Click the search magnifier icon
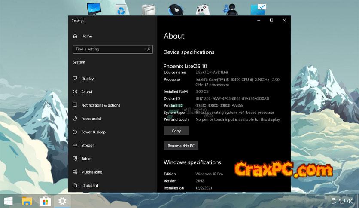Image resolution: width=359 pixels, height=208 pixels. (149, 49)
